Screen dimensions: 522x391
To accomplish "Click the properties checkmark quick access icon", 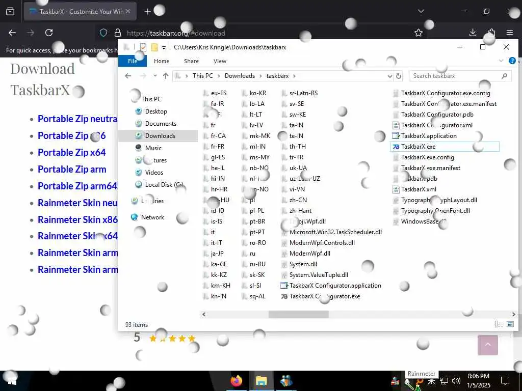I will coord(143,47).
